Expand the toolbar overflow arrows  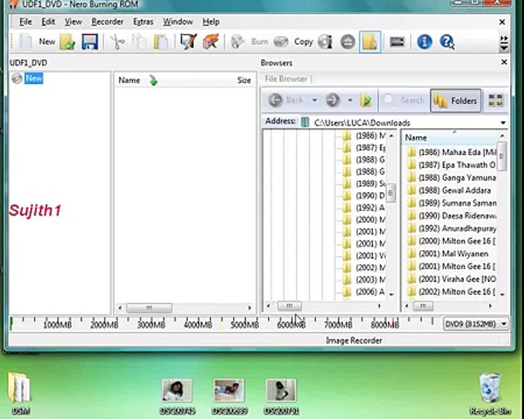(504, 44)
